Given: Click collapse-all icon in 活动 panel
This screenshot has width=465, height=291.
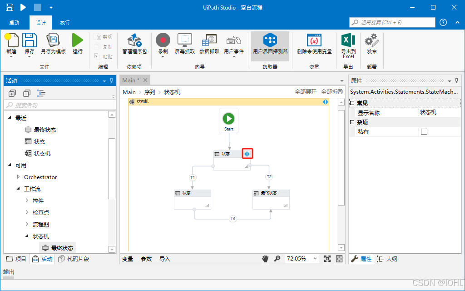Looking at the screenshot, I should coord(26,93).
